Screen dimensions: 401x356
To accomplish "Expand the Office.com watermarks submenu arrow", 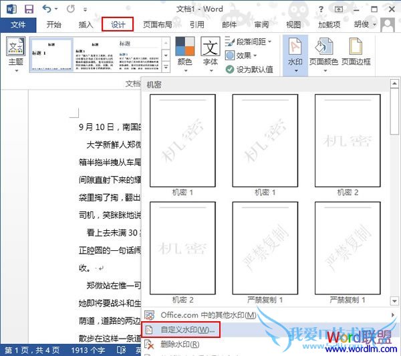I will coord(393,315).
